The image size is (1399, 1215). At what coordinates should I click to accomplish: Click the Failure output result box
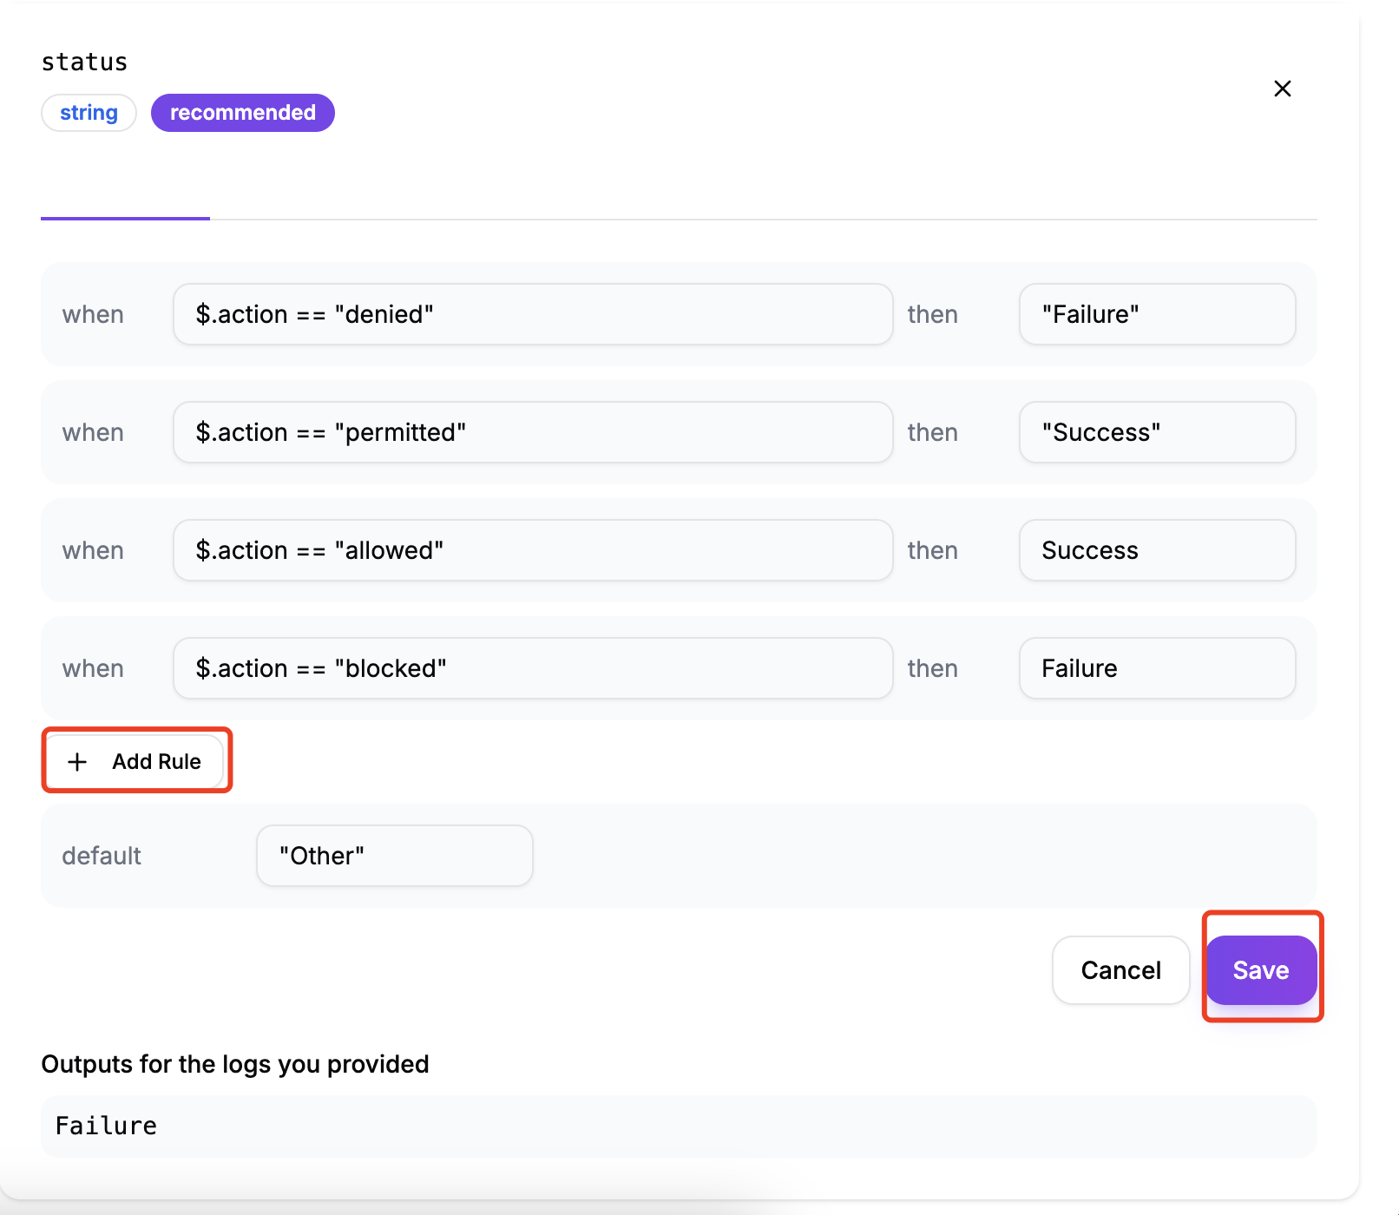pos(679,1126)
